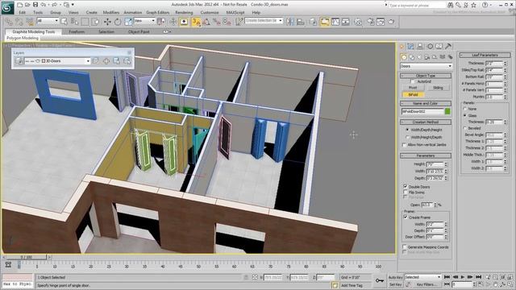The height and width of the screenshot is (290, 516).
Task: Switch to the Object Paint ribbon tab
Action: [139, 32]
